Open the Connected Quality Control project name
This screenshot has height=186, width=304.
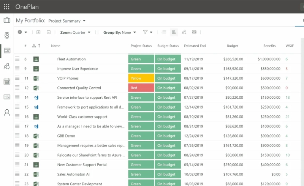pyautogui.click(x=79, y=88)
